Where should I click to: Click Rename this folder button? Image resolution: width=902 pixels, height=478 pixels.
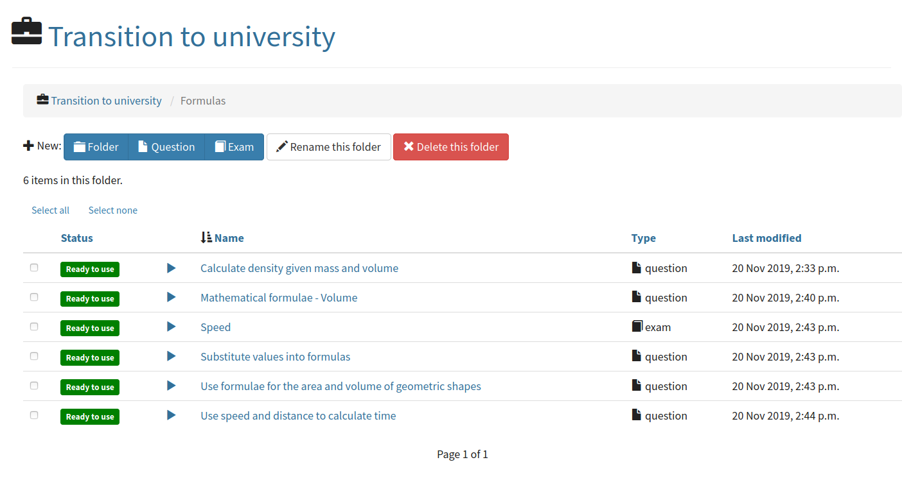329,147
